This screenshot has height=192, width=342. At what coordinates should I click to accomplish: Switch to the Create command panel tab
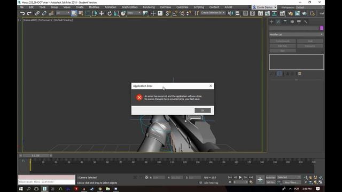click(271, 22)
